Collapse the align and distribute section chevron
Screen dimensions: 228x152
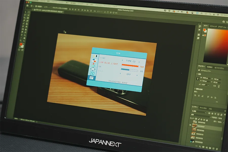[x=195, y=89]
